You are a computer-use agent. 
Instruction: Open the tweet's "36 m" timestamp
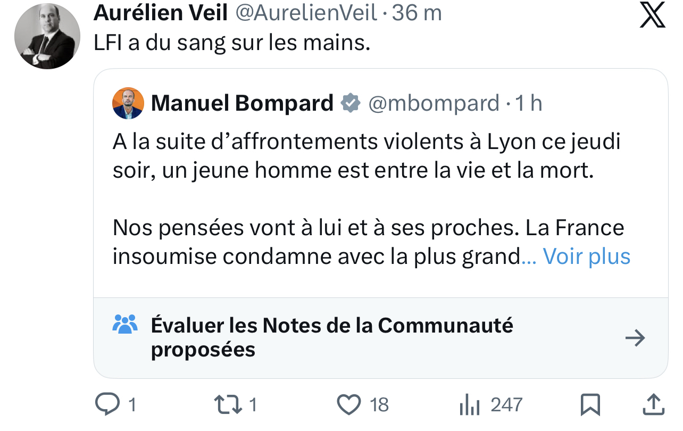(x=417, y=13)
